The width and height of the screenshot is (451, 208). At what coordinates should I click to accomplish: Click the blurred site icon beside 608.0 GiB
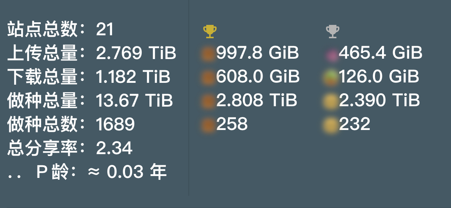[x=208, y=78]
